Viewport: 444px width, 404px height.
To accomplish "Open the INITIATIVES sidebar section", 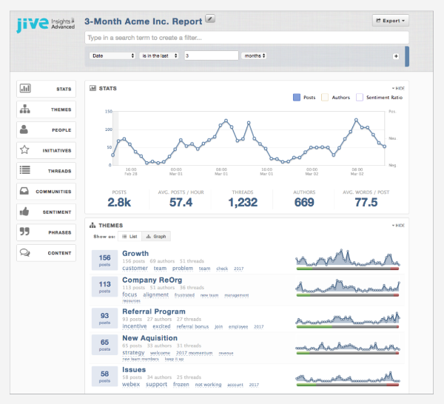I will point(46,150).
